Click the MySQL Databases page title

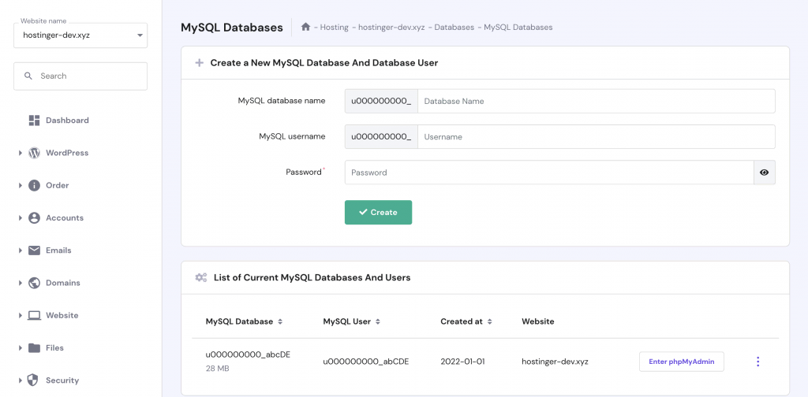tap(232, 28)
